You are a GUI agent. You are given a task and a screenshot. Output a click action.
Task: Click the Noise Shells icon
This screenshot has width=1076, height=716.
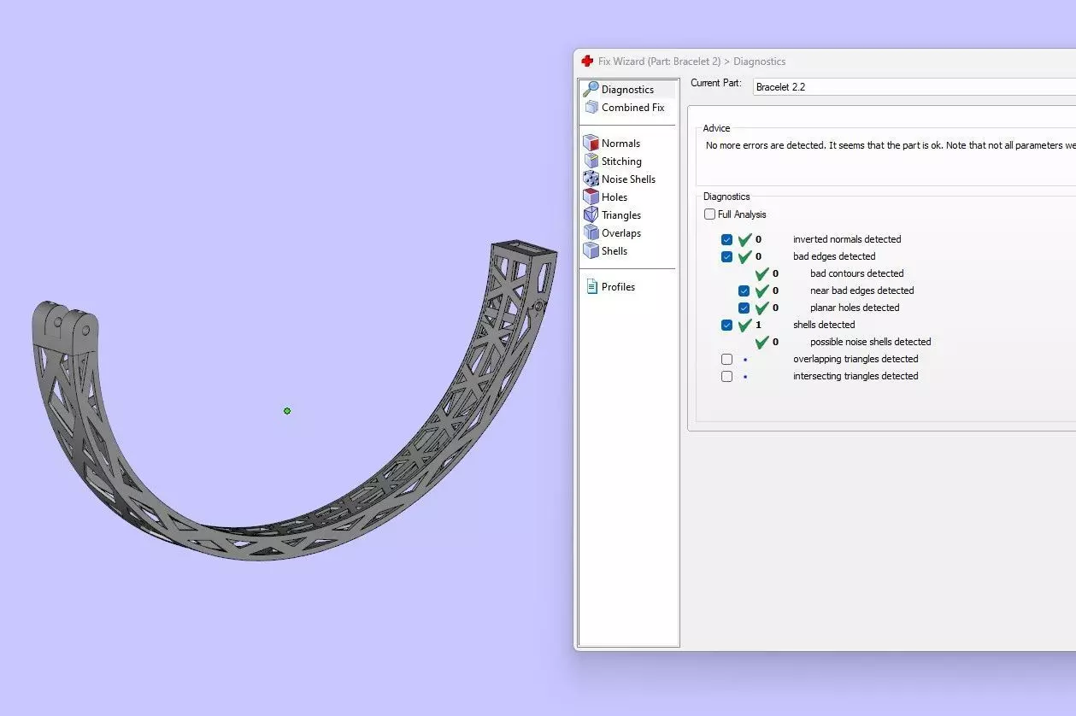click(591, 179)
